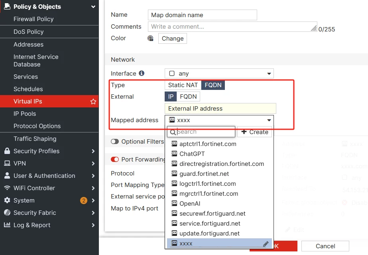The image size is (368, 255).
Task: Collapse the Policy & Objects section
Action: point(93,7)
